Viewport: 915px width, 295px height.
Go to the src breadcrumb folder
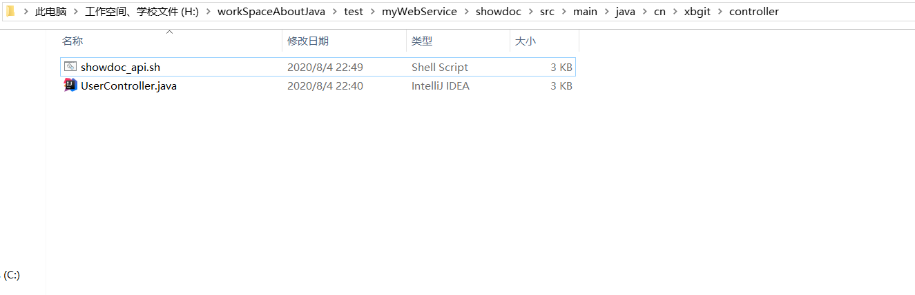point(547,12)
